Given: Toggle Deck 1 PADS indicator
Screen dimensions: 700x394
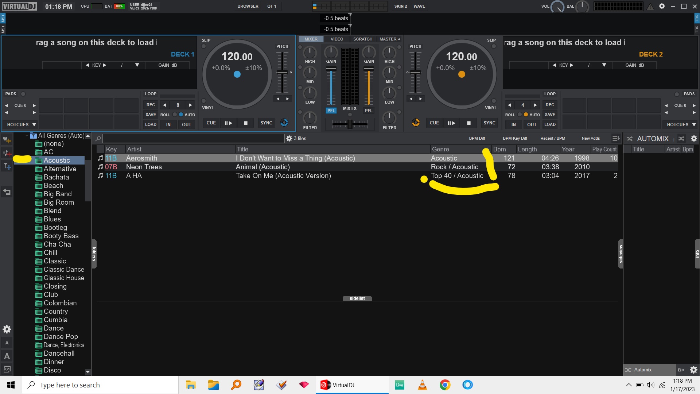Looking at the screenshot, I should pyautogui.click(x=23, y=94).
